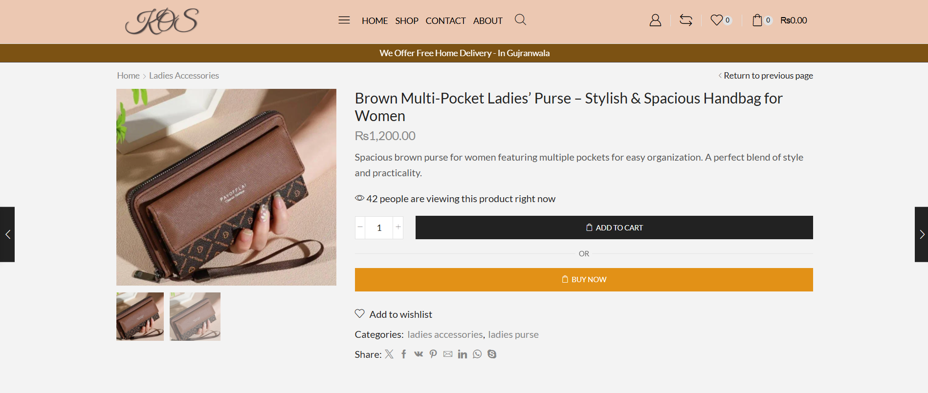The width and height of the screenshot is (928, 393).
Task: Share product on WhatsApp
Action: tap(477, 354)
